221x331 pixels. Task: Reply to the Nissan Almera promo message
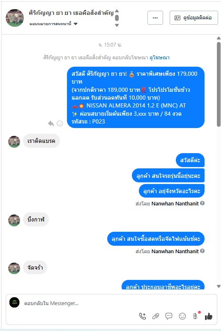tap(51, 123)
